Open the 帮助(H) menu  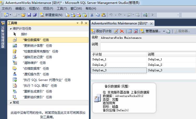tap(91, 9)
